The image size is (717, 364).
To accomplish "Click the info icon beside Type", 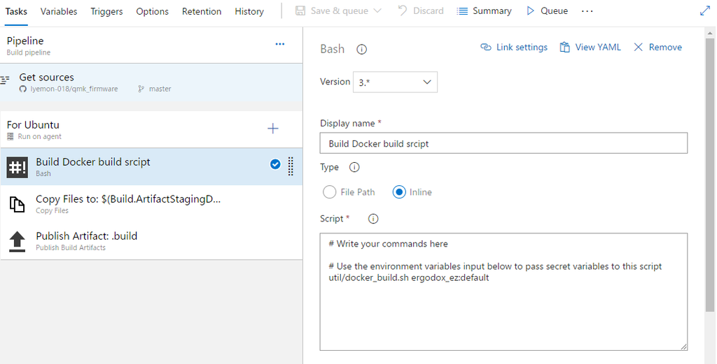I will (x=354, y=168).
